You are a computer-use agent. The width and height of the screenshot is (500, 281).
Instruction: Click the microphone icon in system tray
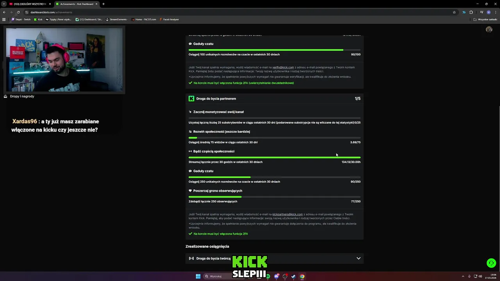click(x=469, y=276)
